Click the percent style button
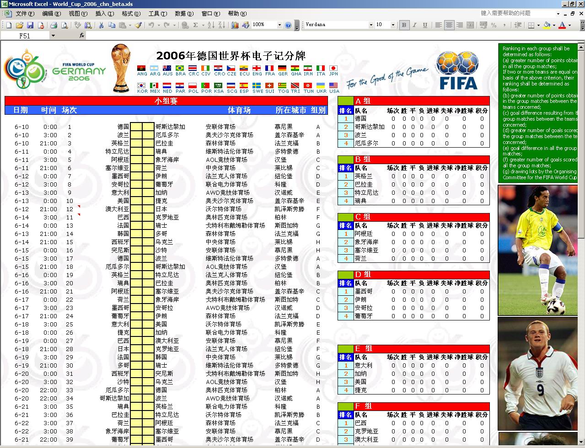 click(x=494, y=25)
